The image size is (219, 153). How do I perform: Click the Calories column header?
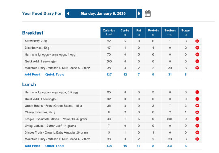pyautogui.click(x=109, y=32)
